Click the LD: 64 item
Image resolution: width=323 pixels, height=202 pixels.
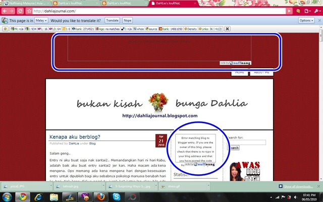pos(55,29)
